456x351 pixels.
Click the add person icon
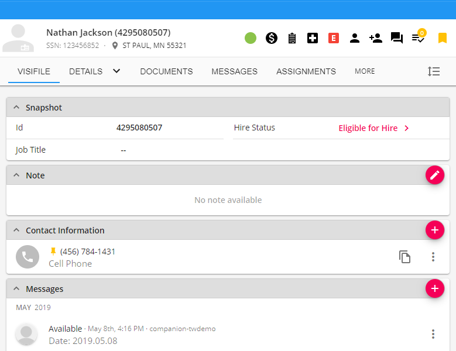[x=375, y=38]
